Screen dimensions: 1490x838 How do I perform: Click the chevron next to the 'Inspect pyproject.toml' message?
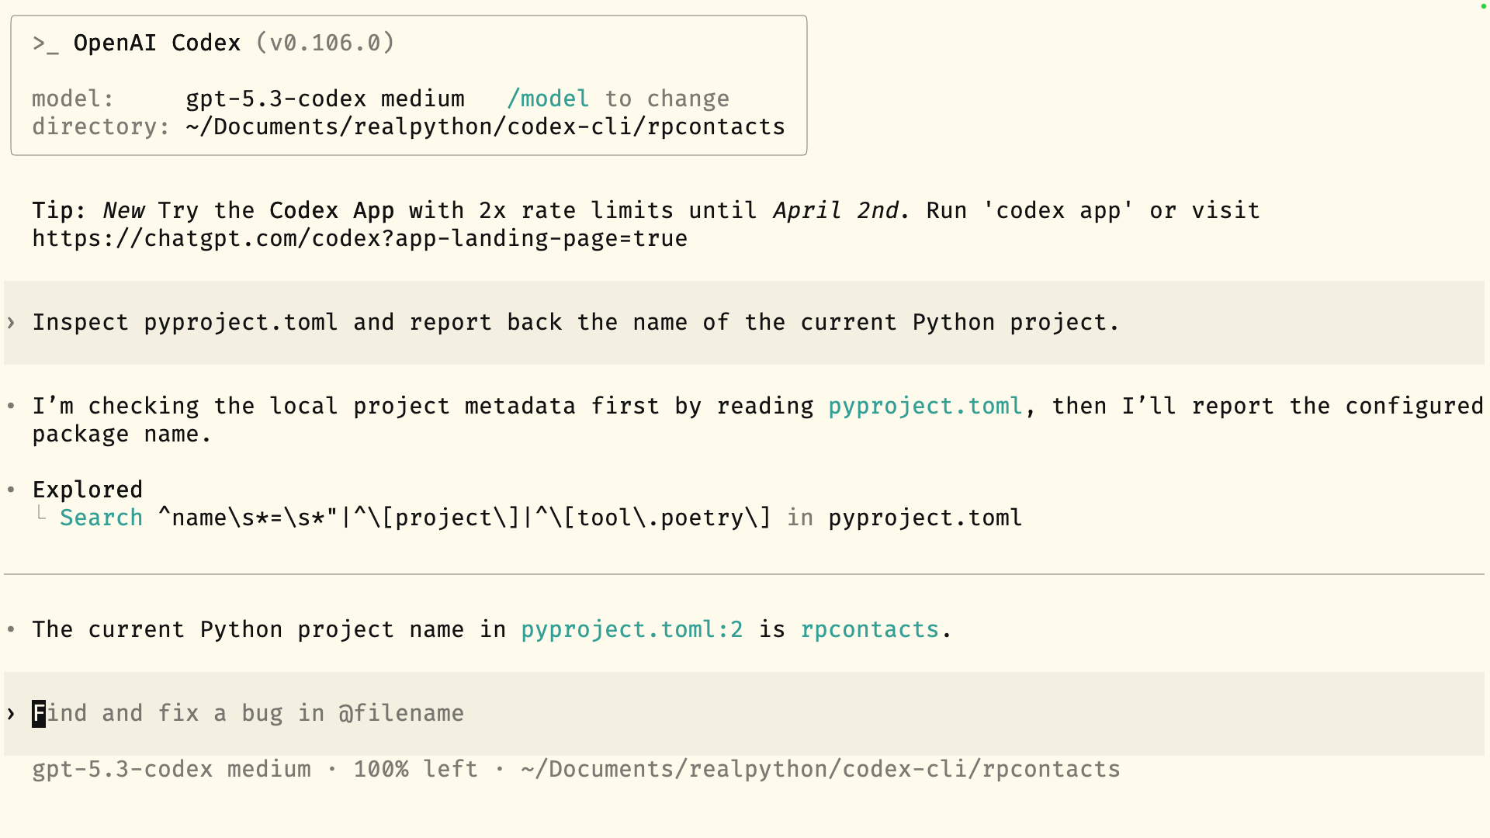click(x=11, y=323)
